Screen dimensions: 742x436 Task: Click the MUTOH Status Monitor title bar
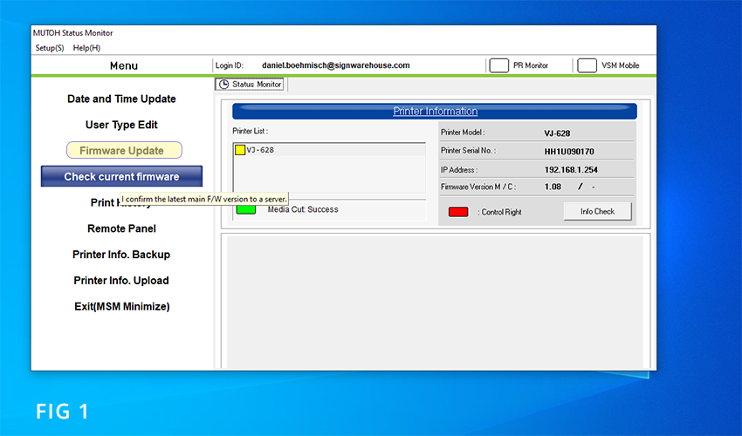click(343, 33)
